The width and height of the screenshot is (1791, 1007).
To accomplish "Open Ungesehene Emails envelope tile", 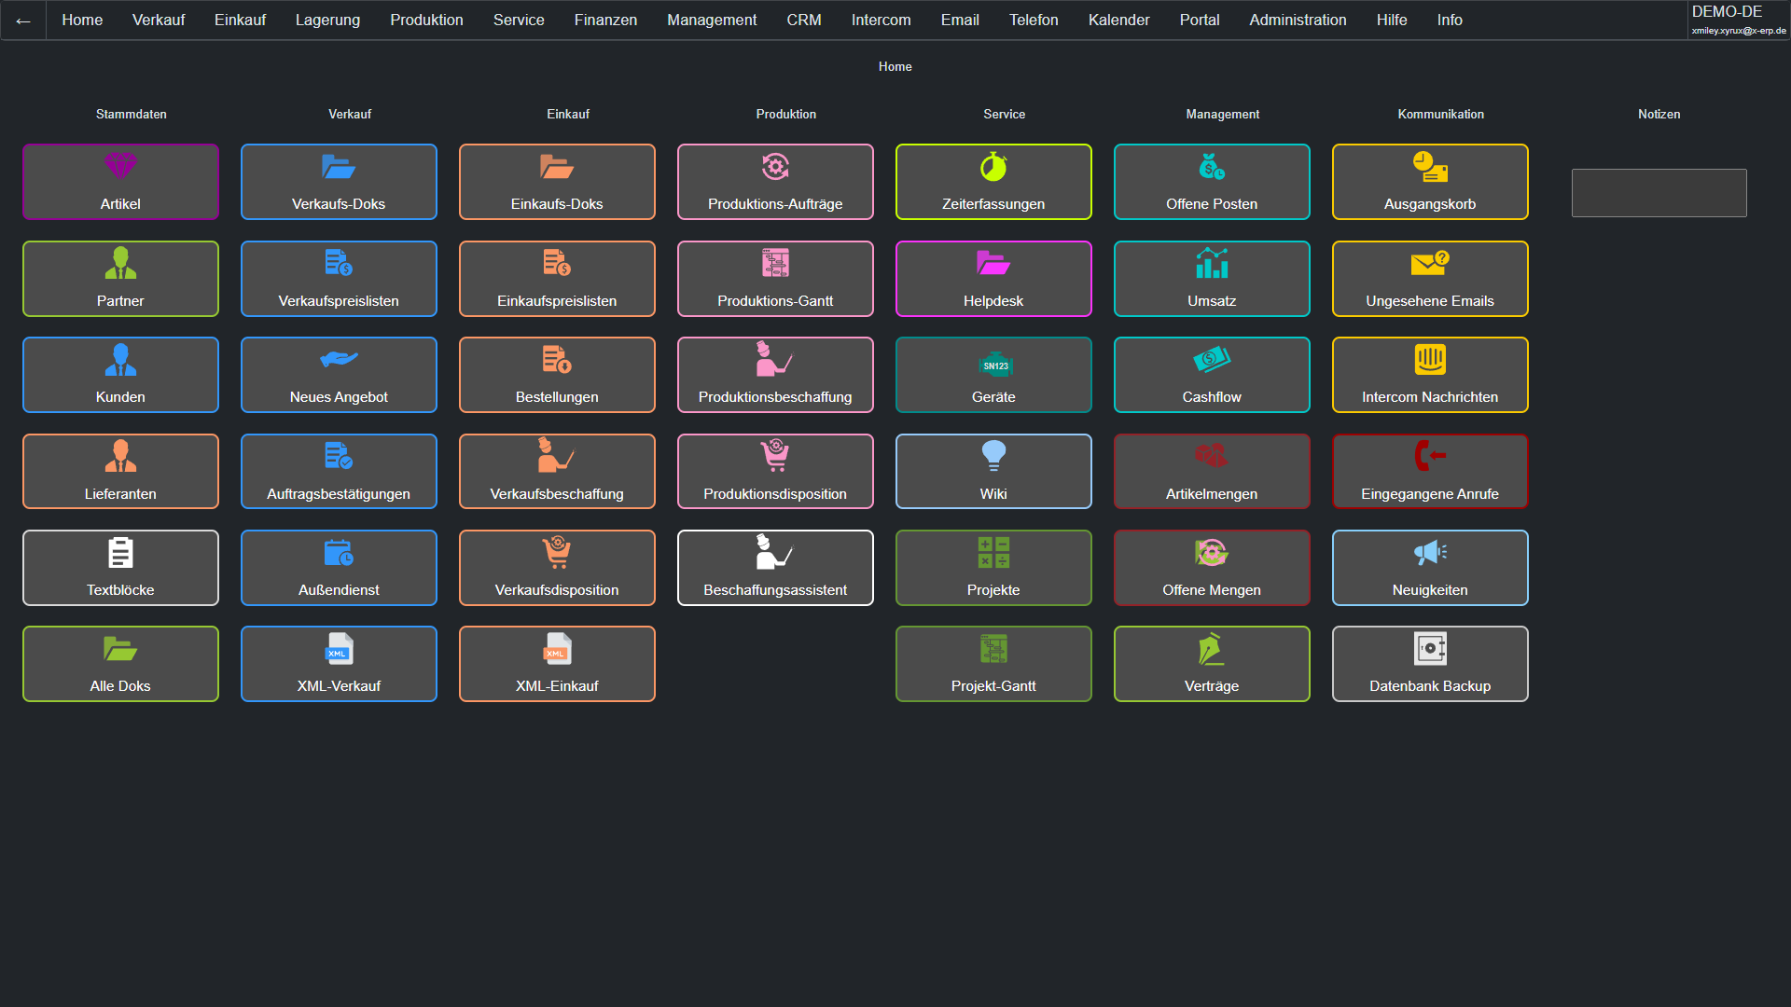I will (x=1430, y=279).
